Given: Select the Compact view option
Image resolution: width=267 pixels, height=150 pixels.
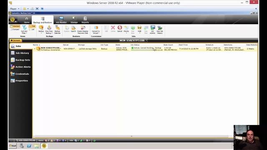Looking at the screenshot, I should click(x=15, y=30).
